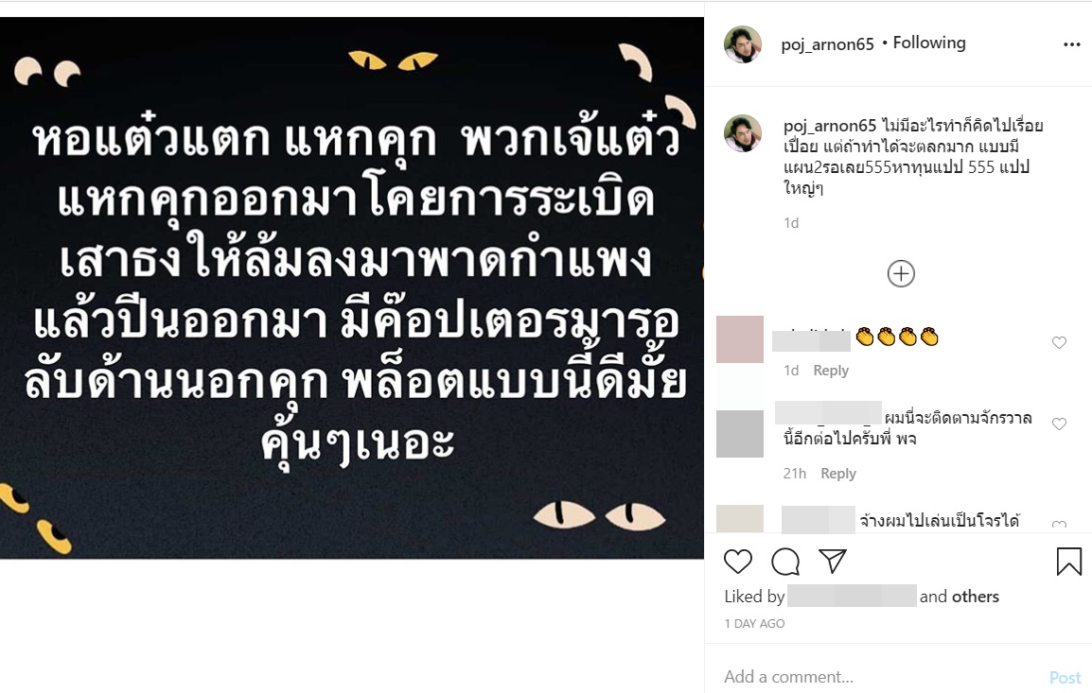
Task: Click the Following status button
Action: [929, 43]
